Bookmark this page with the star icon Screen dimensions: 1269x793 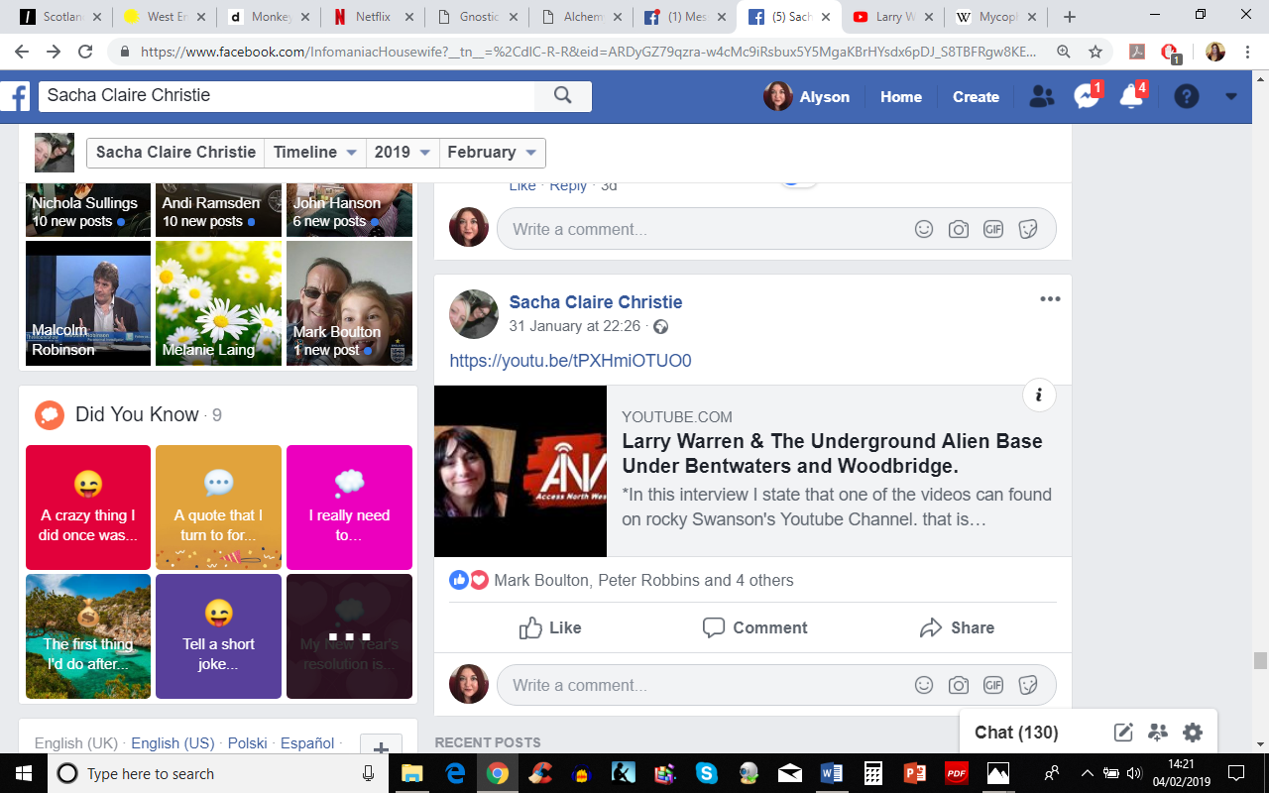pyautogui.click(x=1096, y=52)
